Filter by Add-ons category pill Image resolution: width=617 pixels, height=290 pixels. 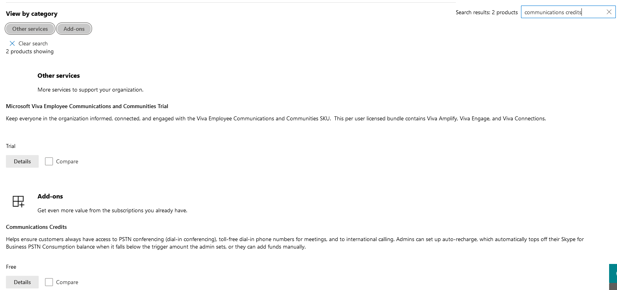(74, 29)
